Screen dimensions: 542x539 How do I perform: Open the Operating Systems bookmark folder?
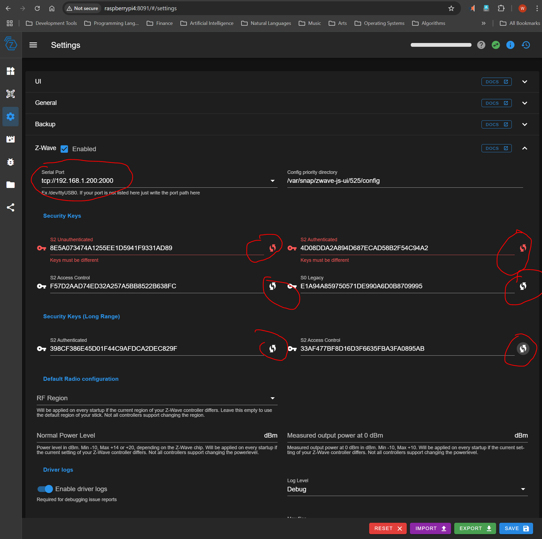(380, 23)
